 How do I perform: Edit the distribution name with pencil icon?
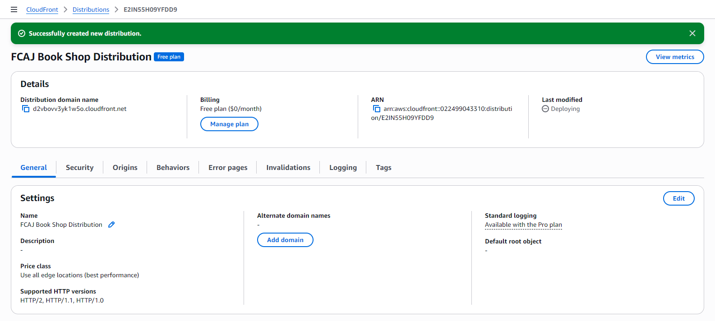tap(111, 225)
